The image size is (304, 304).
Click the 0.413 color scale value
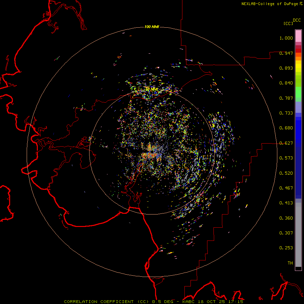coord(286,203)
